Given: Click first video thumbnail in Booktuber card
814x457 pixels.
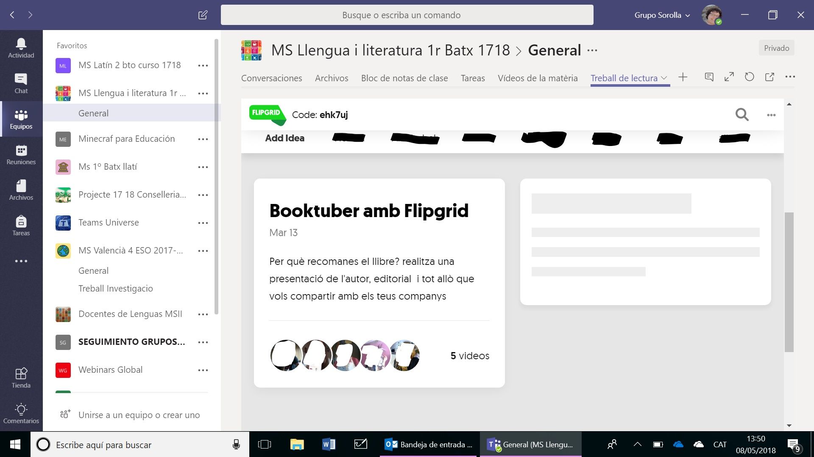Looking at the screenshot, I should (x=286, y=355).
